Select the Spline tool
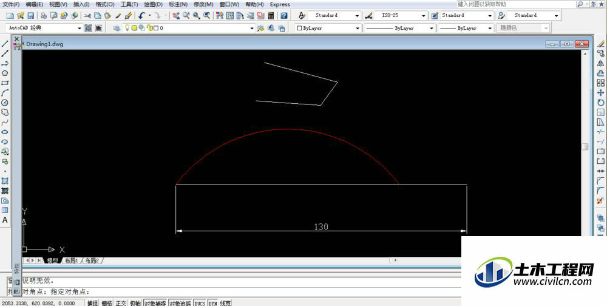 tap(5, 122)
